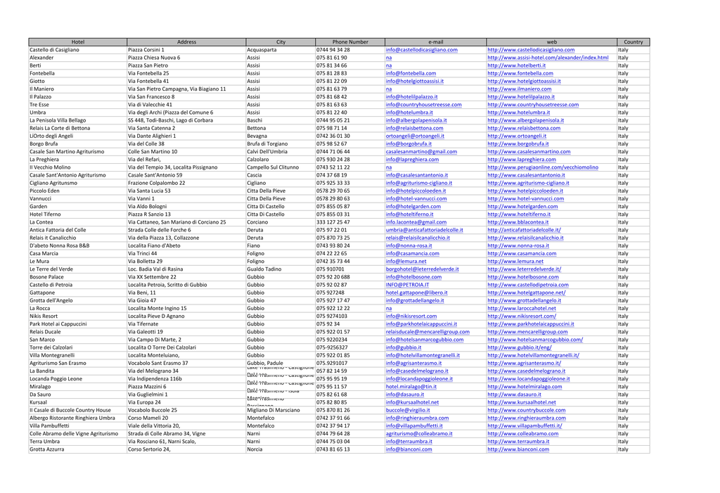Open http://www.hotelgattapone.net/ link

(527, 293)
